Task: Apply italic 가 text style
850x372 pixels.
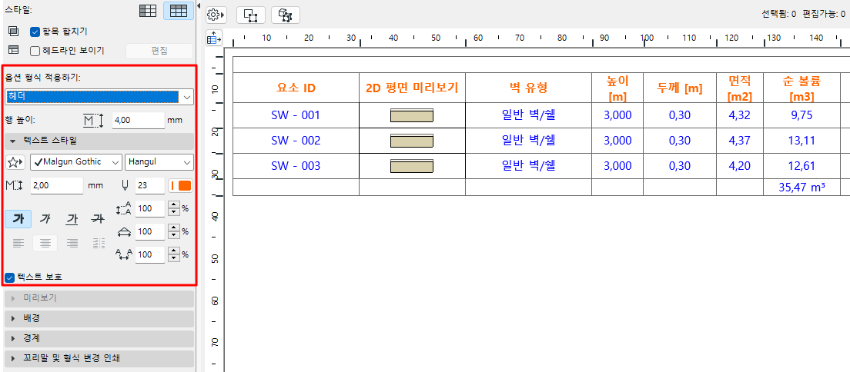Action: coord(45,219)
